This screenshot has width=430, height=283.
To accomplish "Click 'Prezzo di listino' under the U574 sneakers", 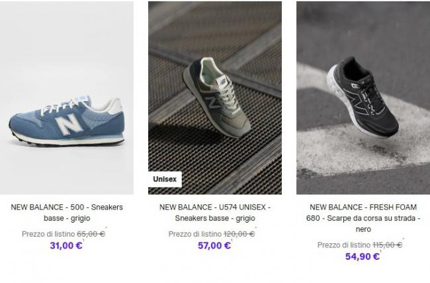I will coord(195,234).
